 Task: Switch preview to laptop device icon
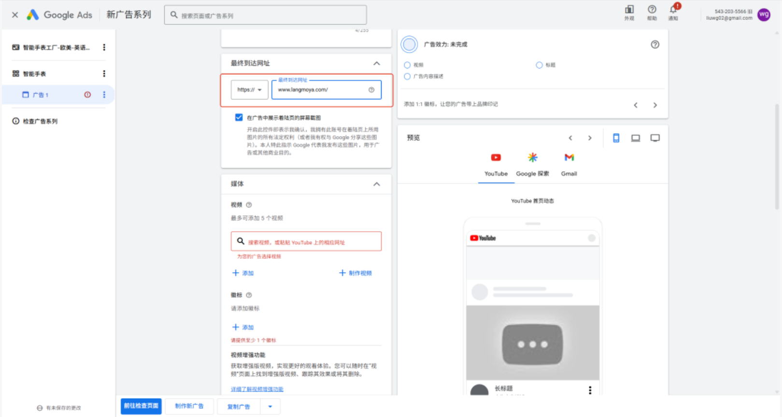tap(635, 138)
